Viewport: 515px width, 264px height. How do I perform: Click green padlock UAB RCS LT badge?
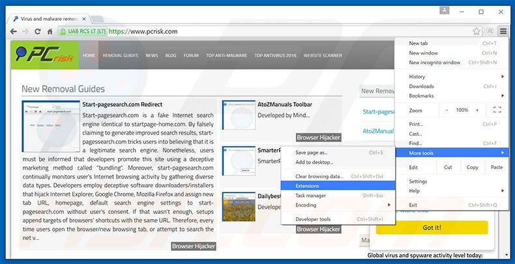tap(83, 31)
